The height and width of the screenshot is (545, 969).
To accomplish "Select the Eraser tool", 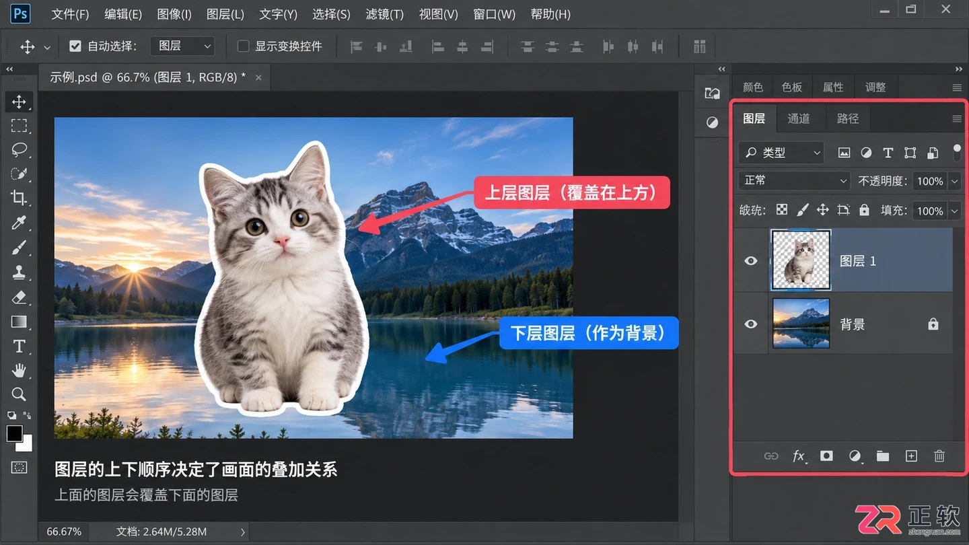I will point(19,297).
